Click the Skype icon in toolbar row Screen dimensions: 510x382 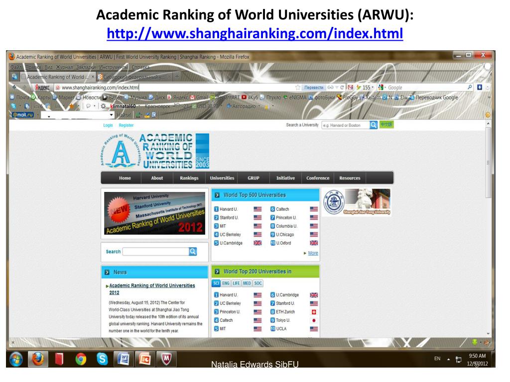pos(13,106)
